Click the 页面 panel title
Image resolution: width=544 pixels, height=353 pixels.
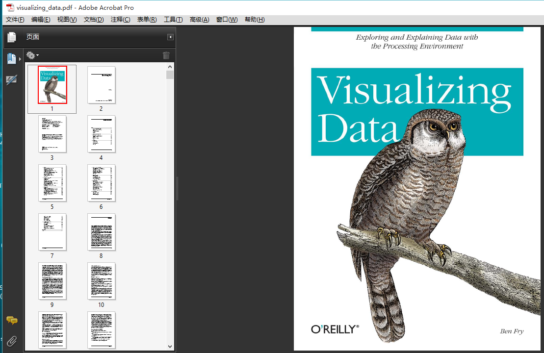pyautogui.click(x=32, y=37)
